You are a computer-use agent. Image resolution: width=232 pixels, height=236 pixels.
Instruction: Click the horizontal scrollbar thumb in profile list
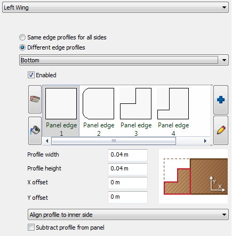[114, 141]
